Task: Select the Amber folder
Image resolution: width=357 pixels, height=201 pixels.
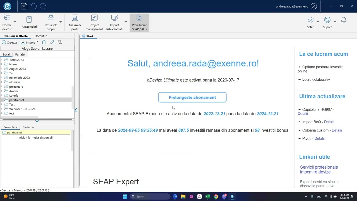Action: (14, 91)
